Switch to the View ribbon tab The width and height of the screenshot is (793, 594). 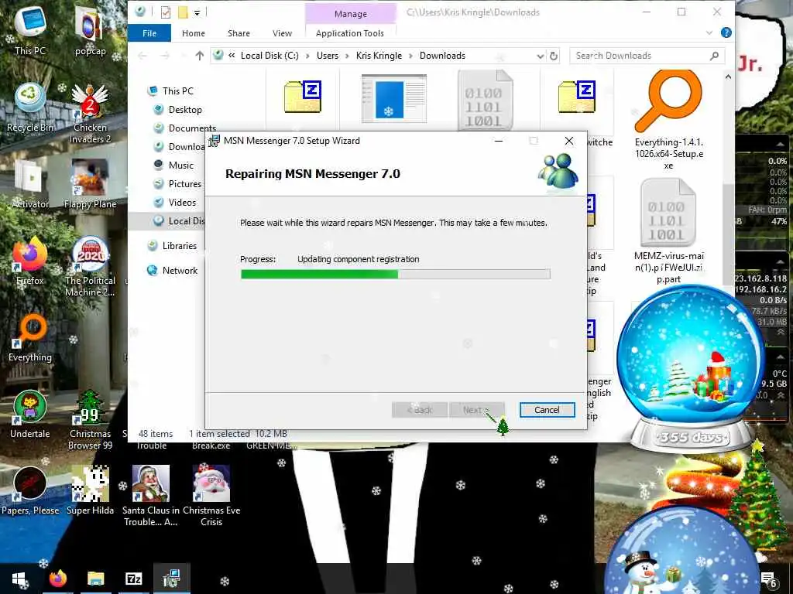[x=282, y=33]
